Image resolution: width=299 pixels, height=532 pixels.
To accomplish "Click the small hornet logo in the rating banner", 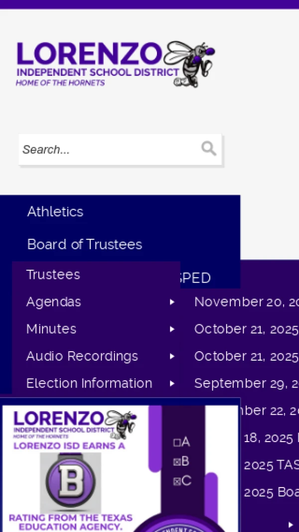I will (x=121, y=422).
